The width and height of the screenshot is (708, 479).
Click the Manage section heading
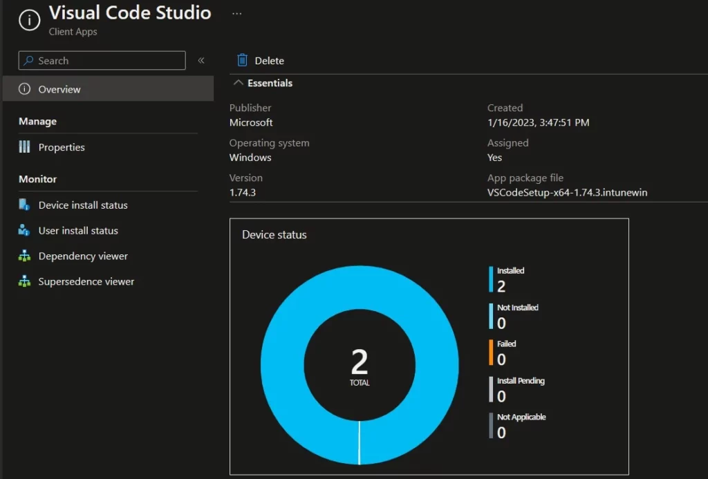coord(37,122)
